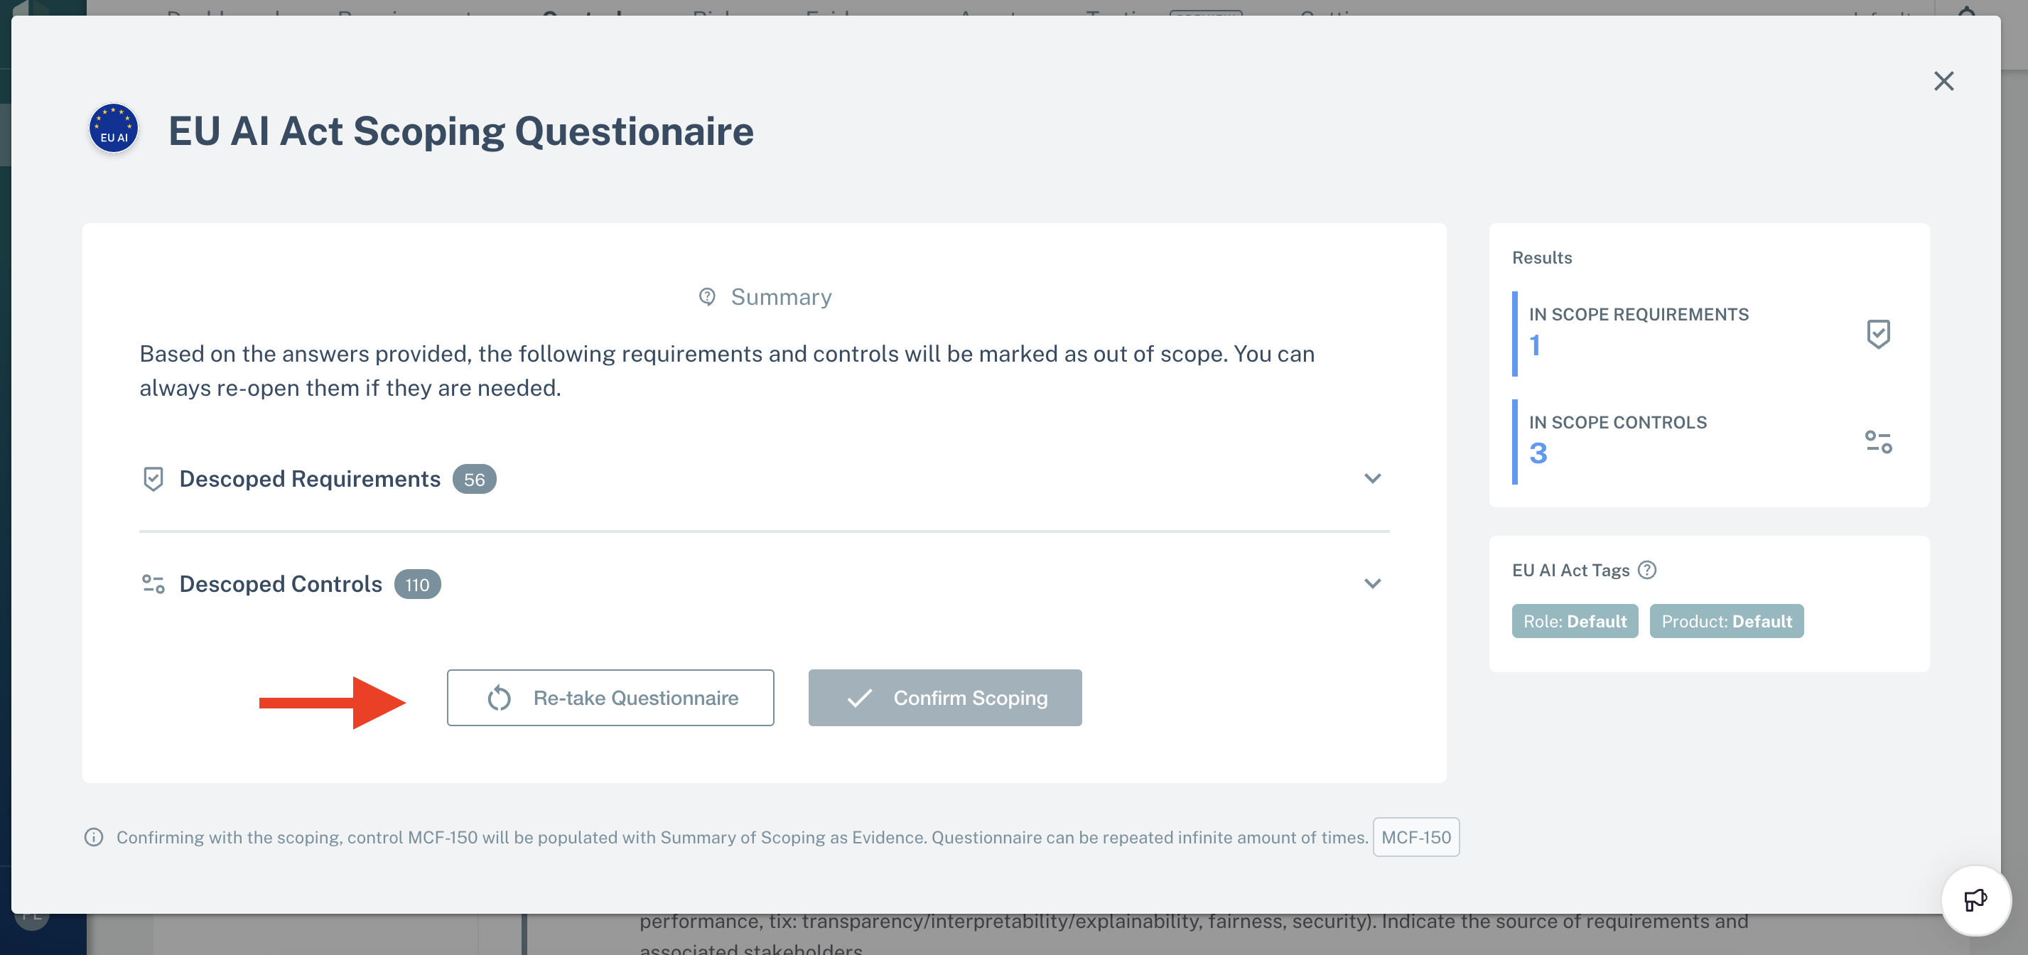2028x955 pixels.
Task: Click the Descoped Requirements shield icon
Action: 153,479
